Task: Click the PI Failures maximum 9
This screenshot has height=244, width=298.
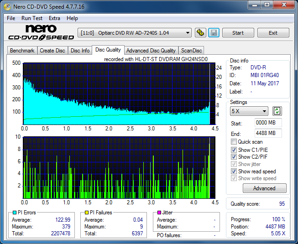Action: (141, 227)
